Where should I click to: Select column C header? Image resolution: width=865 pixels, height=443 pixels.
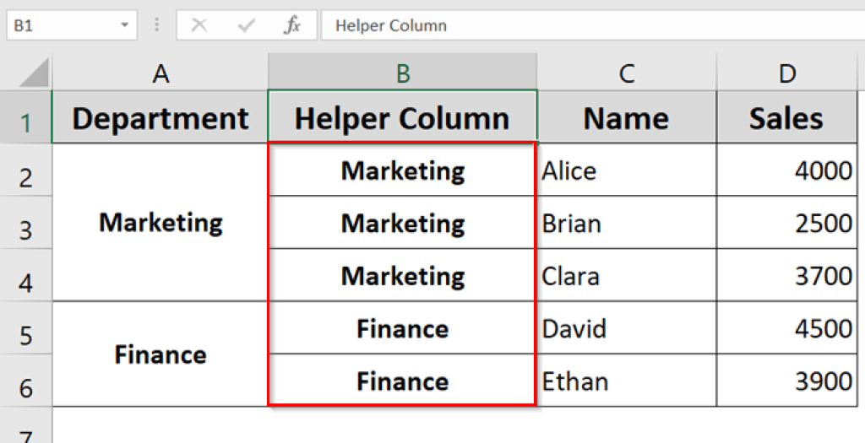click(626, 74)
